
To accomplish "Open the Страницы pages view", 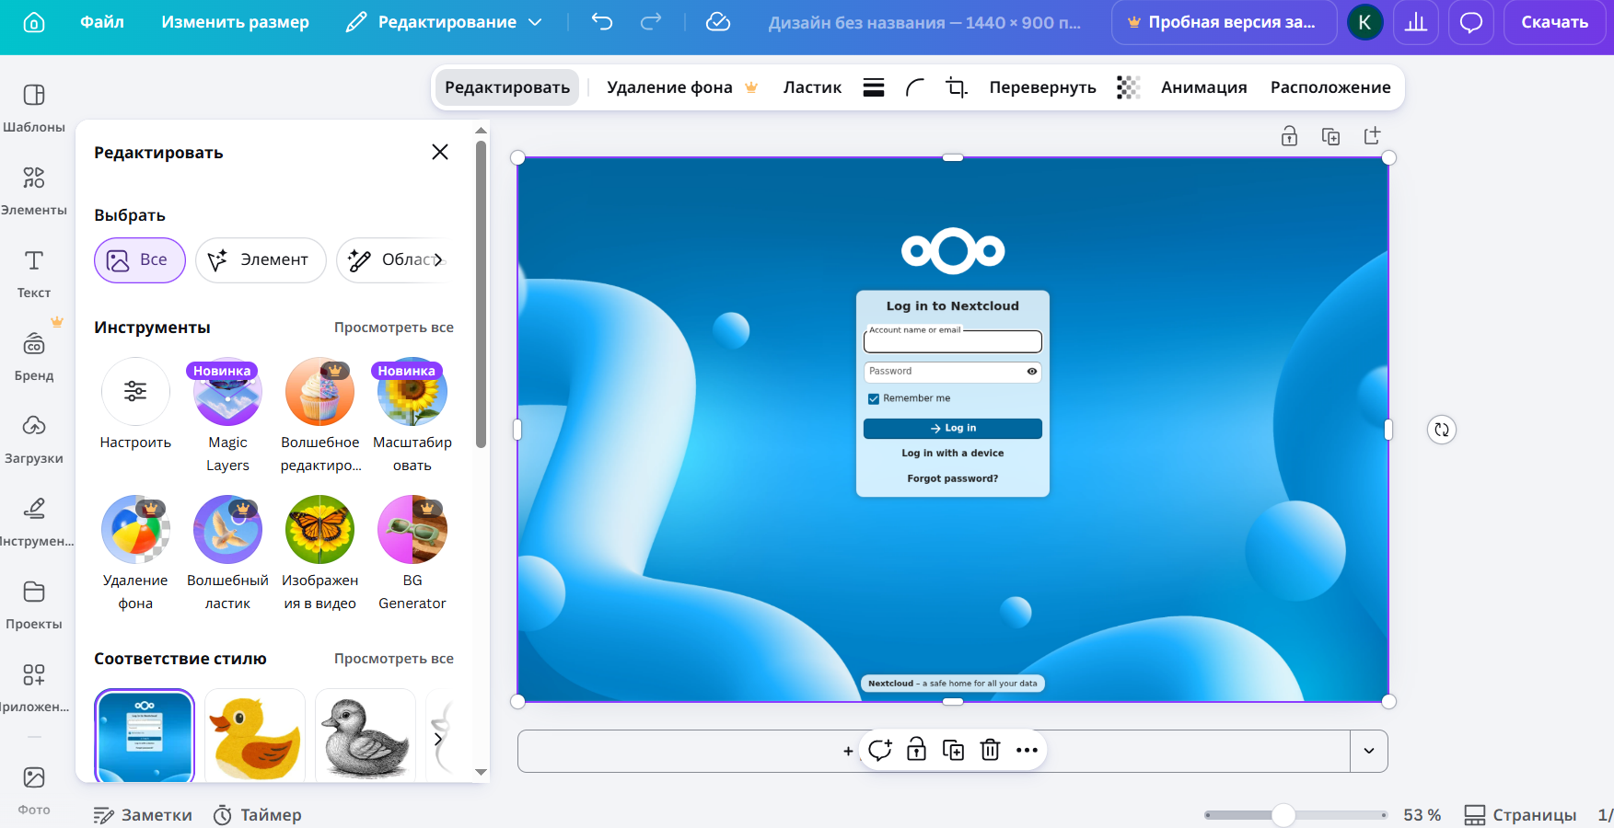I will point(1520,815).
